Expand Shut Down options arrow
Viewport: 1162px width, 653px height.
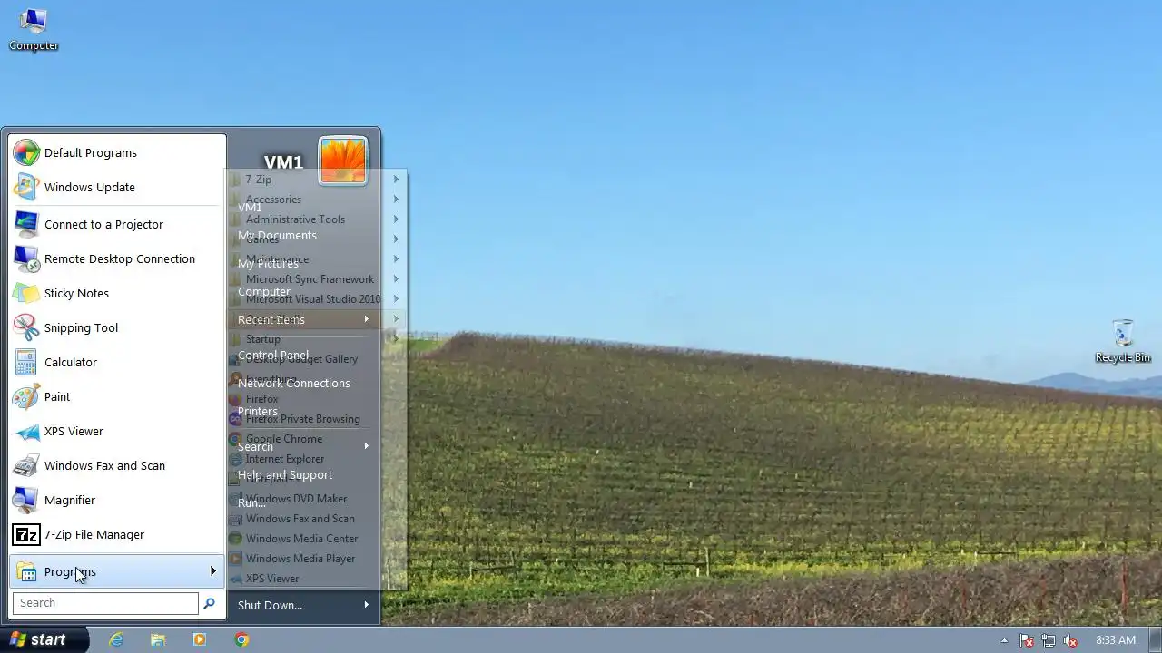coord(367,605)
